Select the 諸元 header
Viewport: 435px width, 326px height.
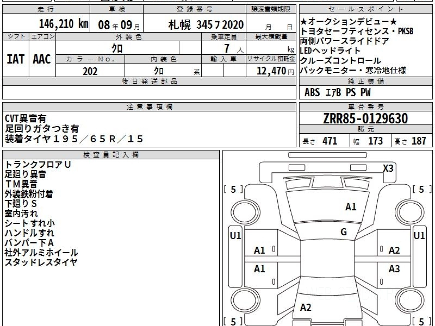point(365,129)
